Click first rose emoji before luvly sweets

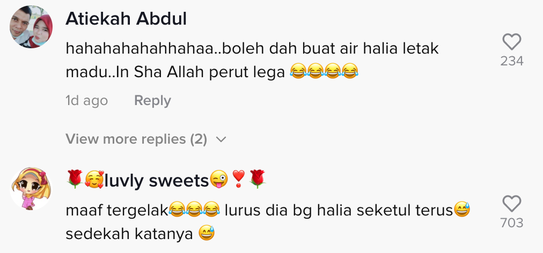tap(75, 179)
